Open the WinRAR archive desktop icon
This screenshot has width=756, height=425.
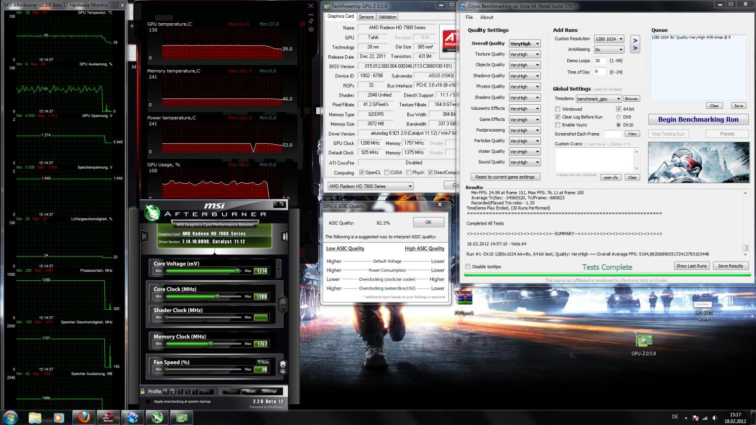pos(464,303)
